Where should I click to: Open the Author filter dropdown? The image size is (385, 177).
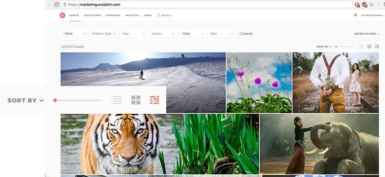point(163,34)
